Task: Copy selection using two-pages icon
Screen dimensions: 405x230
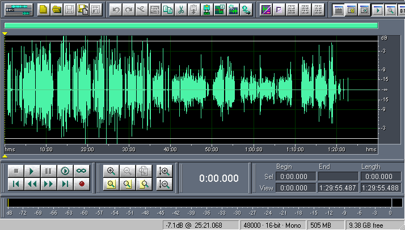Action: pos(168,10)
